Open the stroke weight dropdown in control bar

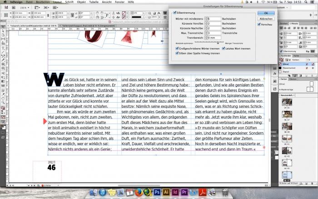144,13
